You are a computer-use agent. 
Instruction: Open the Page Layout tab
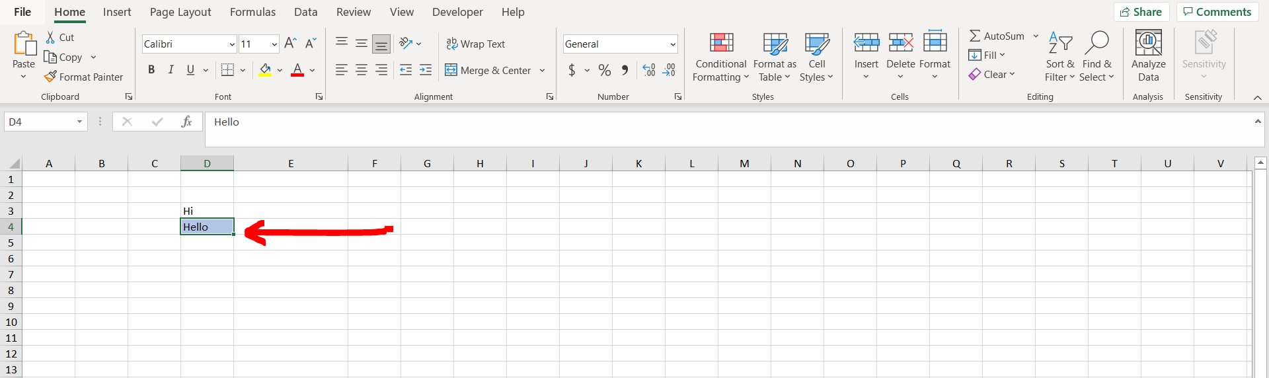180,12
